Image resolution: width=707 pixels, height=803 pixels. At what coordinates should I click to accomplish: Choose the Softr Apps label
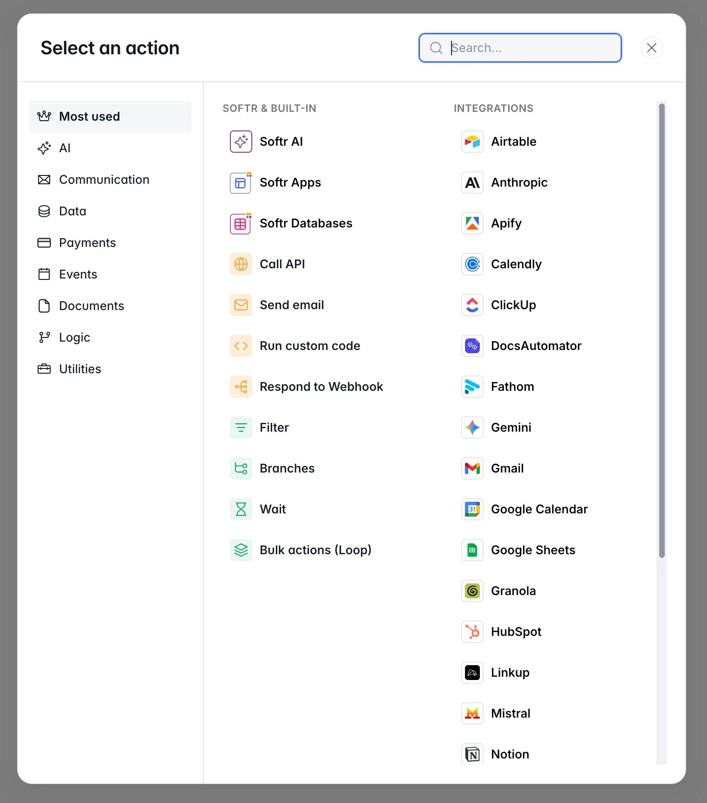[x=290, y=182]
